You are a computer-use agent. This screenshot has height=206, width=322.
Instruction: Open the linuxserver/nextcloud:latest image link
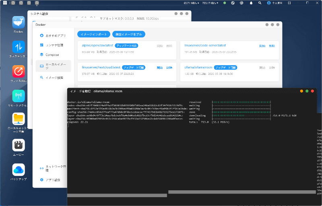(x=101, y=67)
